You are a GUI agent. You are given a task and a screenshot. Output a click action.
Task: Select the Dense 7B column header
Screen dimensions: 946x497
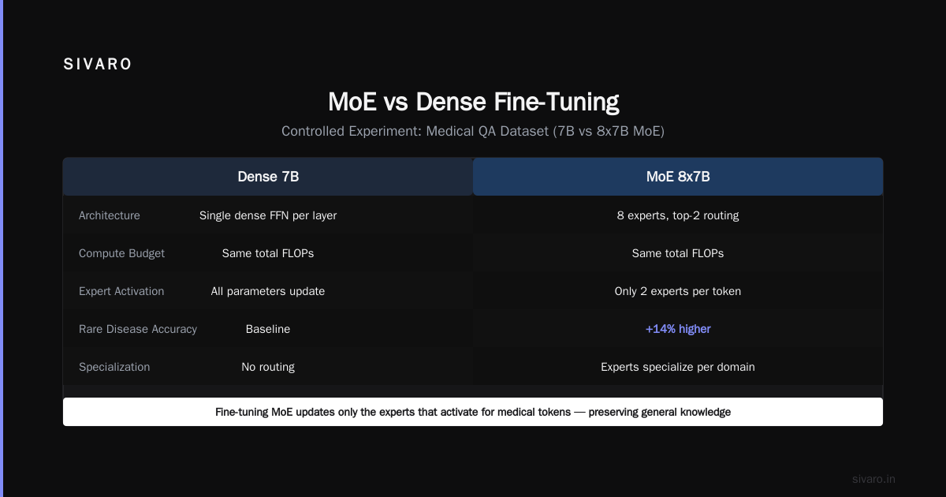tap(268, 177)
